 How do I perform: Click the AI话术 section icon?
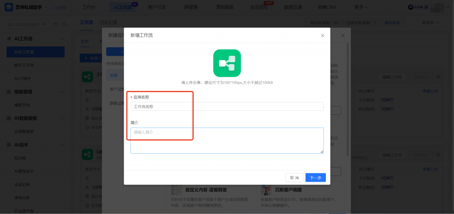pos(9,145)
